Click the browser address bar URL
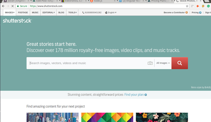The image size is (211, 122). click(46, 6)
